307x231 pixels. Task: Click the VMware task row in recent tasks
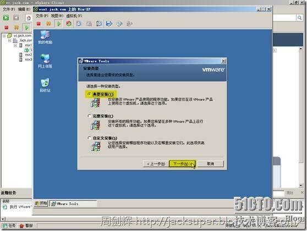pyautogui.click(x=17, y=207)
